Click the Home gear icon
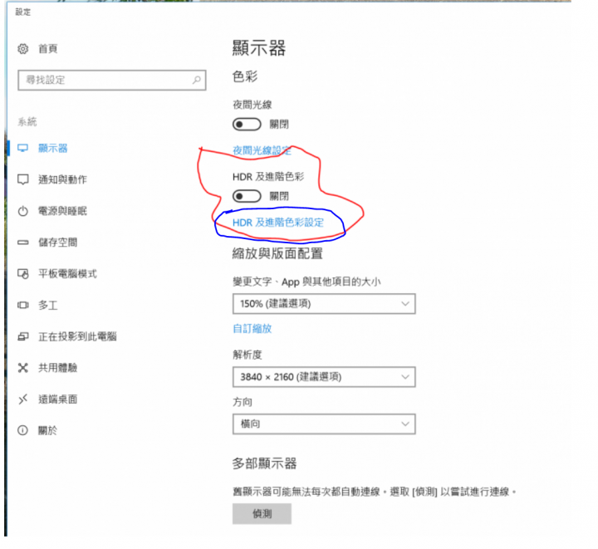The image size is (598, 549). [23, 49]
